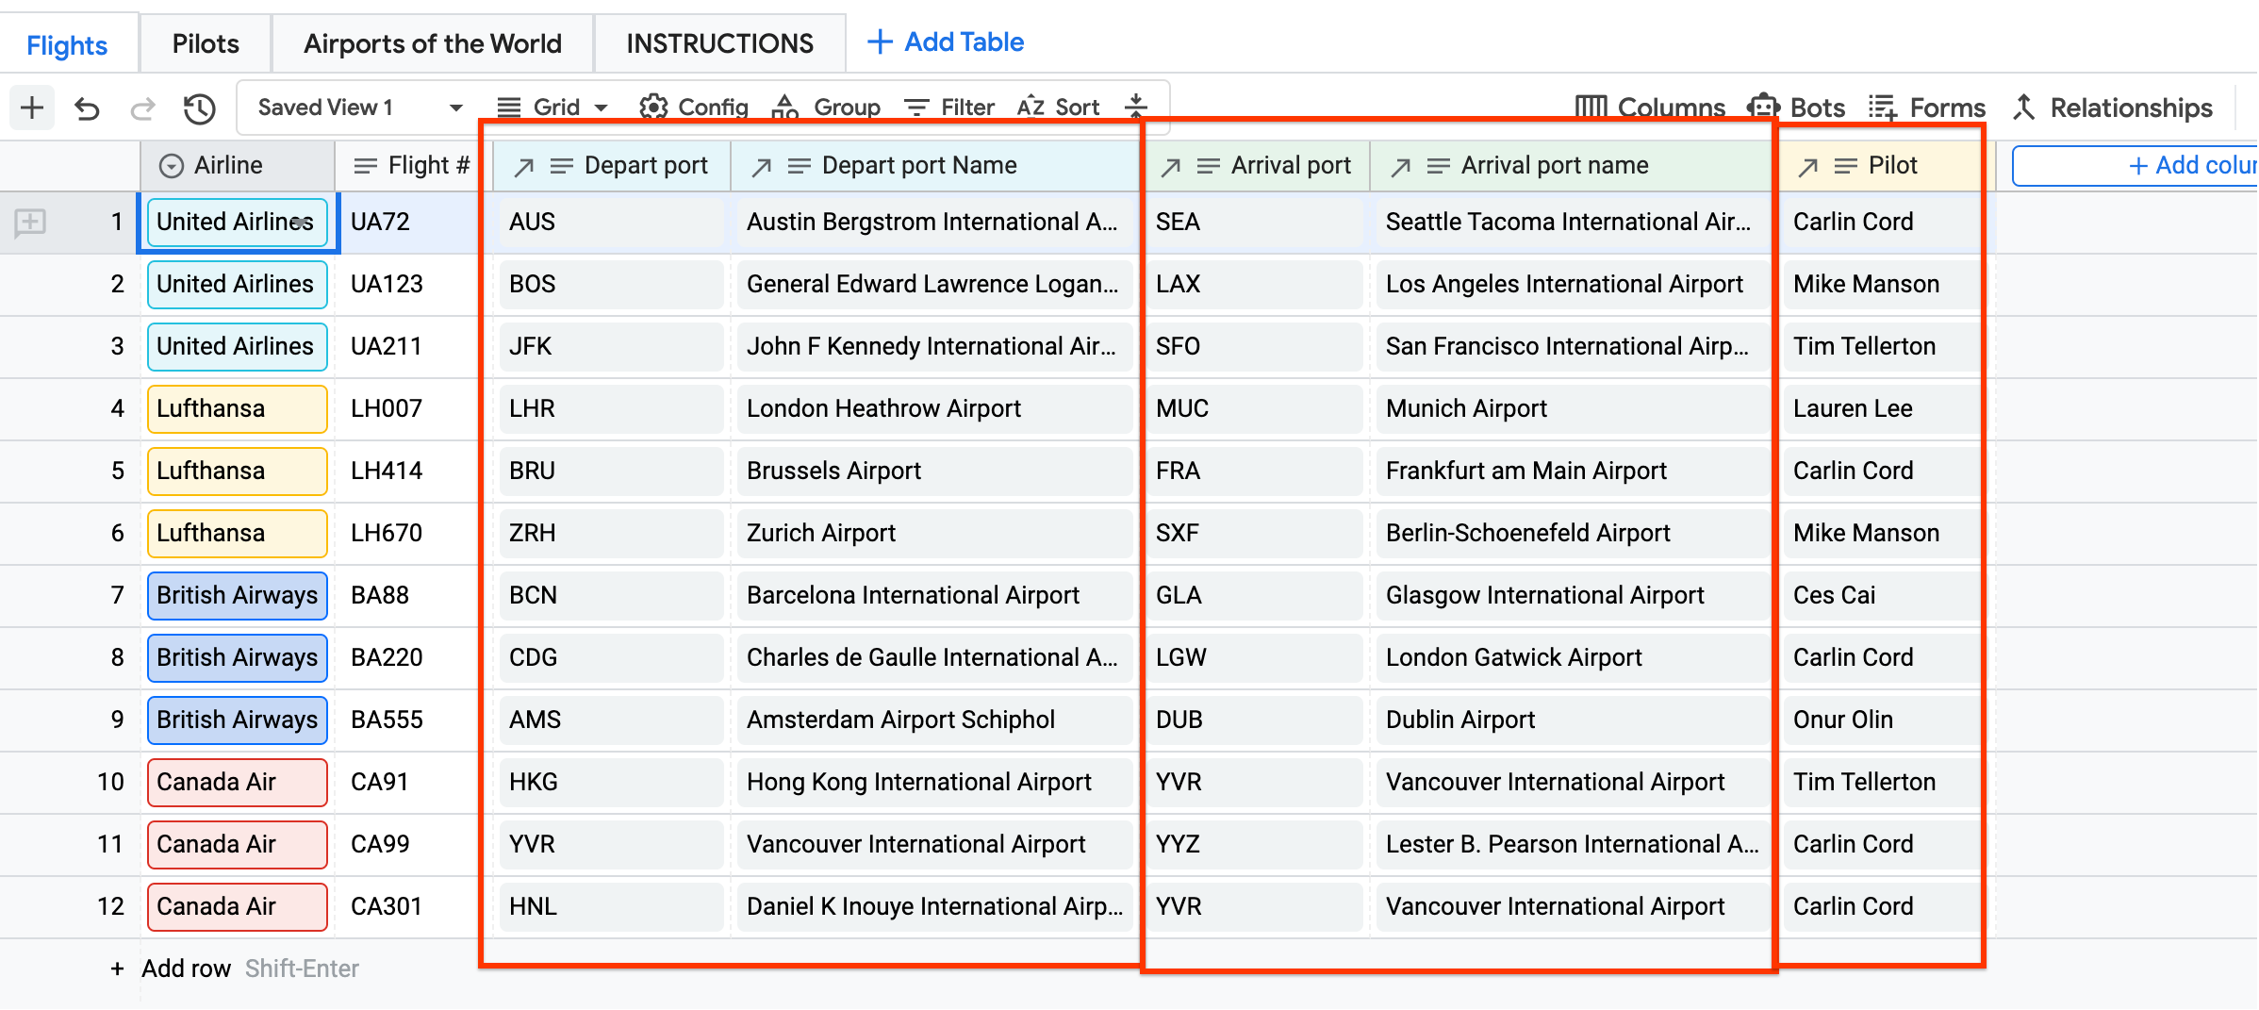This screenshot has height=1010, width=2259.
Task: Click the Add column button
Action: tap(2187, 165)
